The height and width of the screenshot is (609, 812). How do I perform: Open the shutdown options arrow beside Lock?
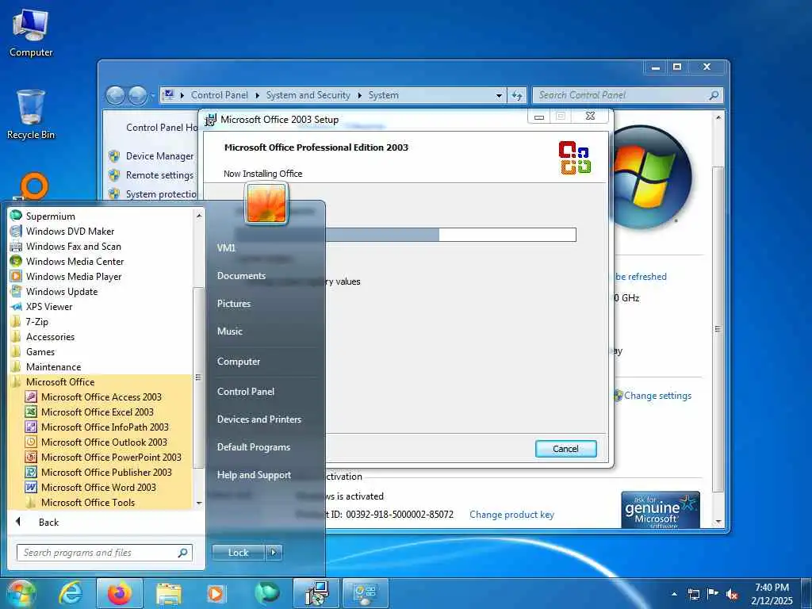click(x=274, y=553)
